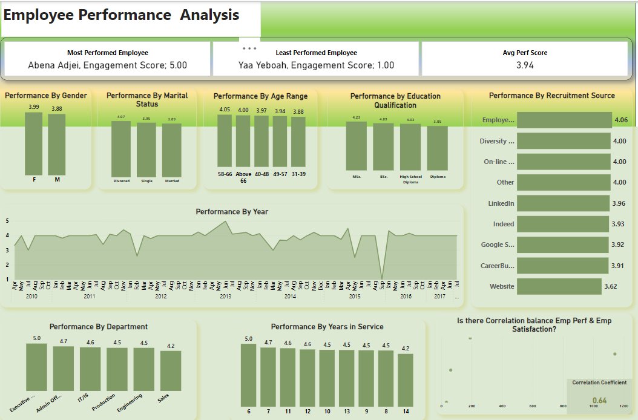Click the 13 years in service bar

pyautogui.click(x=347, y=378)
